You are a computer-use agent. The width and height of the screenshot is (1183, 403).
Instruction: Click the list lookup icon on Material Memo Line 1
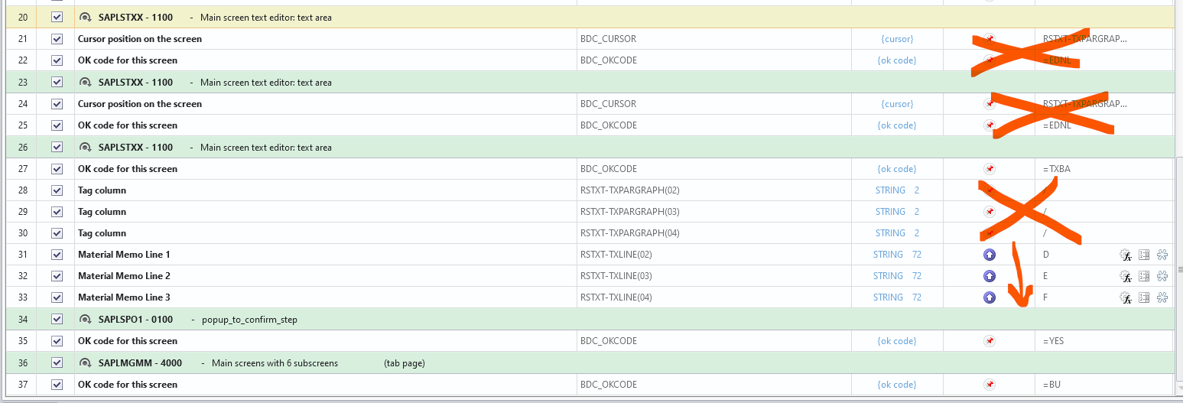(x=1144, y=255)
